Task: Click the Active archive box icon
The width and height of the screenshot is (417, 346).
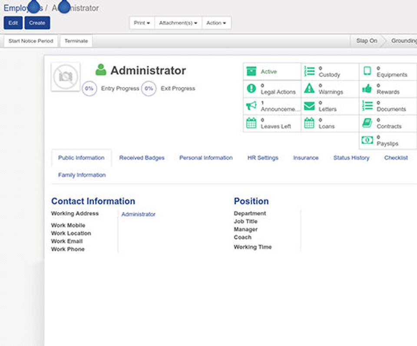Action: click(252, 72)
